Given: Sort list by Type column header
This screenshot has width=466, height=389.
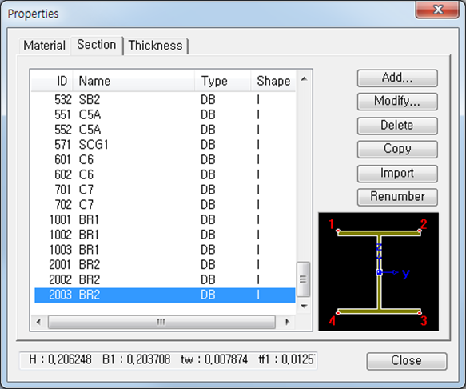Looking at the screenshot, I should coord(222,81).
